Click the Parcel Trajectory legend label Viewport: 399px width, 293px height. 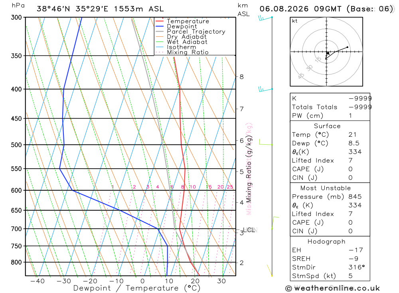[x=196, y=32]
